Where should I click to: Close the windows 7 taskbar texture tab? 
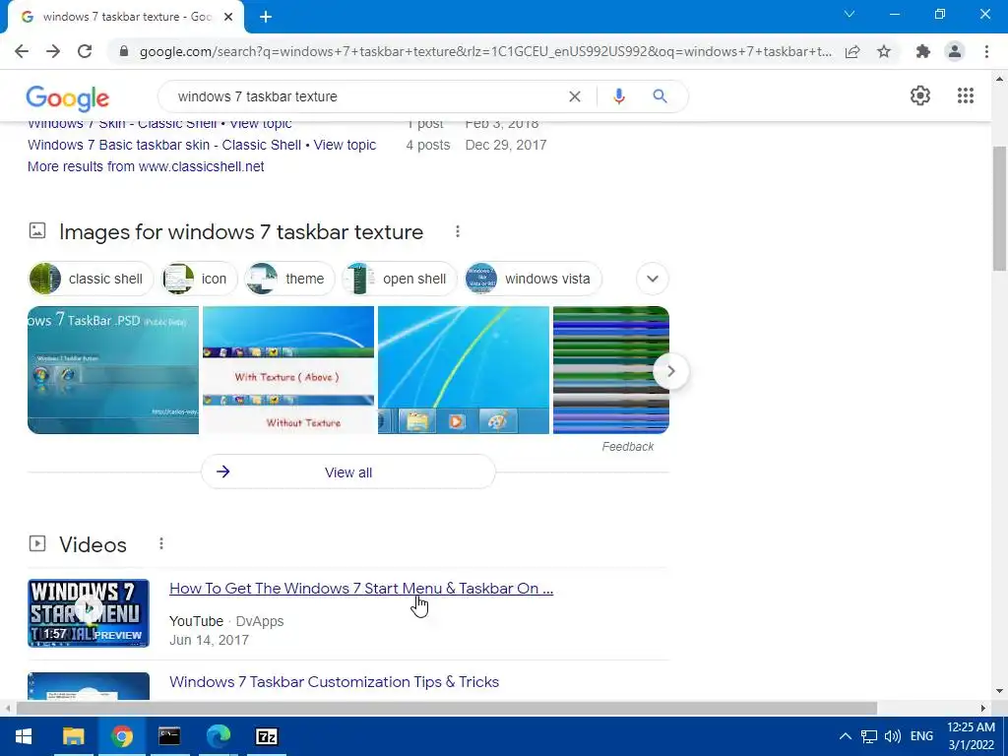228,17
